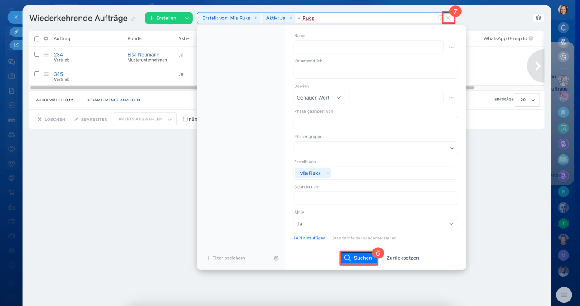
Task: Click the green Erstellen button
Action: 163,18
